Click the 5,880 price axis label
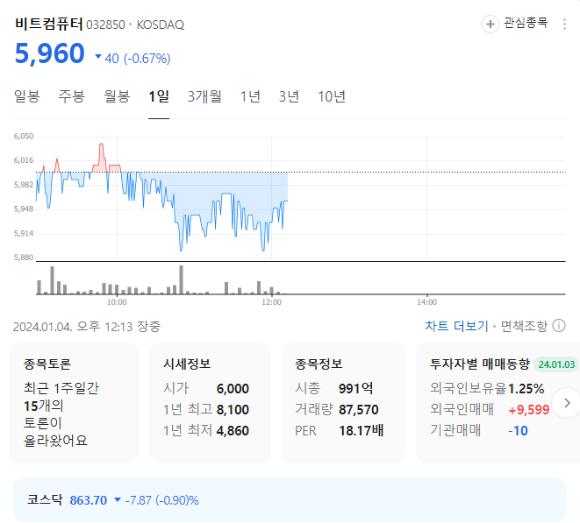Viewport: 580px width, 523px height. click(x=24, y=258)
